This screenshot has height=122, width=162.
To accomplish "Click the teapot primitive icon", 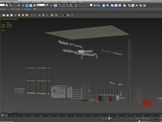I will (x=15, y=15).
